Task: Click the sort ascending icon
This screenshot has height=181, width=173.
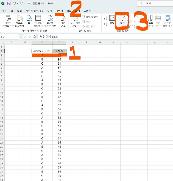Action: tap(105, 18)
